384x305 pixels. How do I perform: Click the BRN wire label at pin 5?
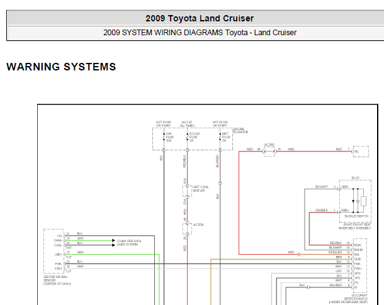(339, 257)
